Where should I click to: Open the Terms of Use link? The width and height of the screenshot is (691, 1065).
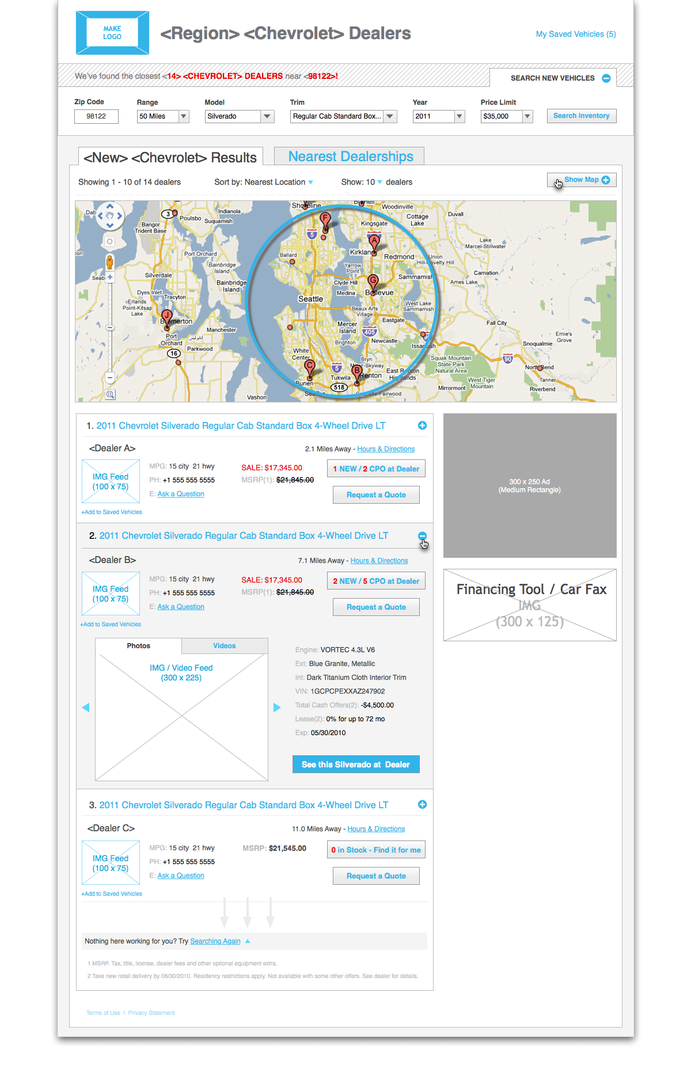103,1013
